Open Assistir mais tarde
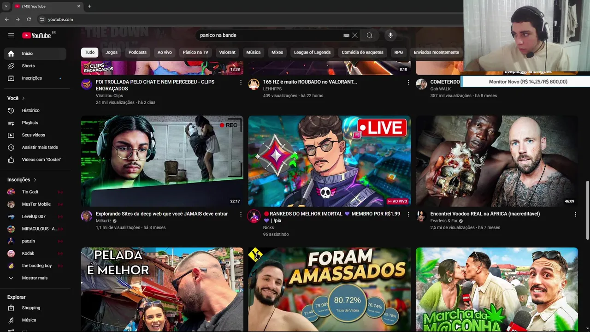590x332 pixels. coord(35,148)
